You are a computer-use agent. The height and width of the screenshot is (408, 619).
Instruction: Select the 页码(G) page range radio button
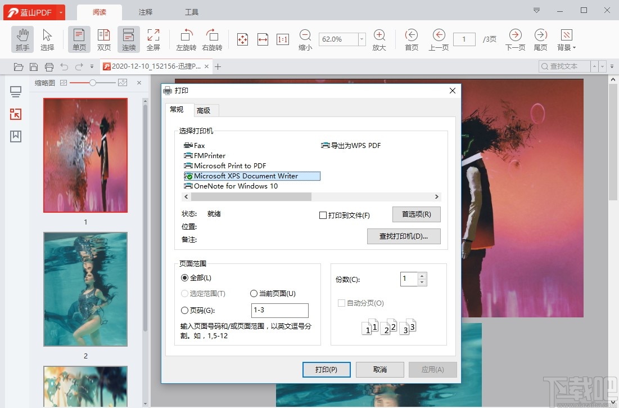(x=184, y=310)
